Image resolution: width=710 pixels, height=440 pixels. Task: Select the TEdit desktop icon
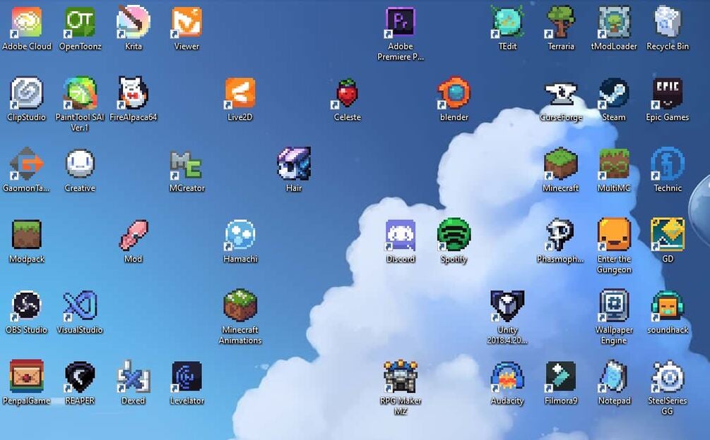point(507,22)
